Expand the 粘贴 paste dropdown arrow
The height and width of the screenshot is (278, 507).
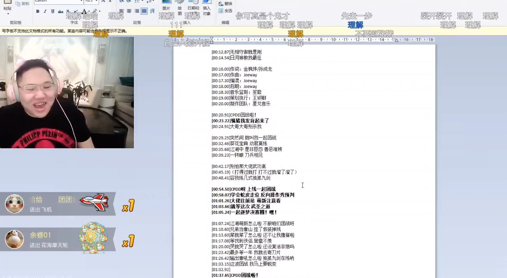coord(8,14)
